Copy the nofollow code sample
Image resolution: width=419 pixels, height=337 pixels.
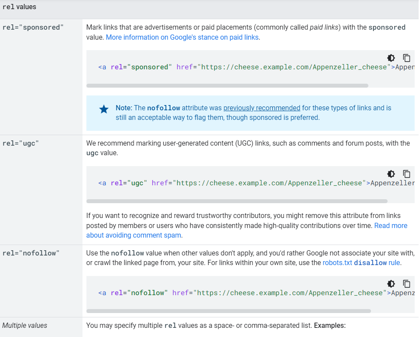tap(406, 284)
